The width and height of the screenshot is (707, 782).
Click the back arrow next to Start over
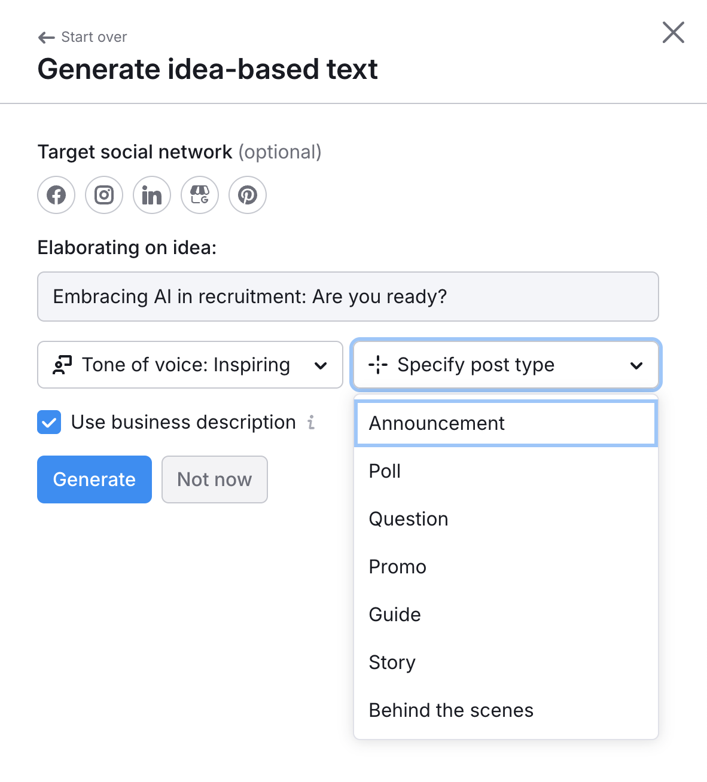coord(45,37)
